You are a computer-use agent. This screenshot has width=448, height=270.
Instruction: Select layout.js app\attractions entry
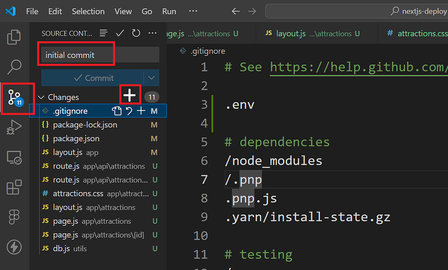coord(98,207)
